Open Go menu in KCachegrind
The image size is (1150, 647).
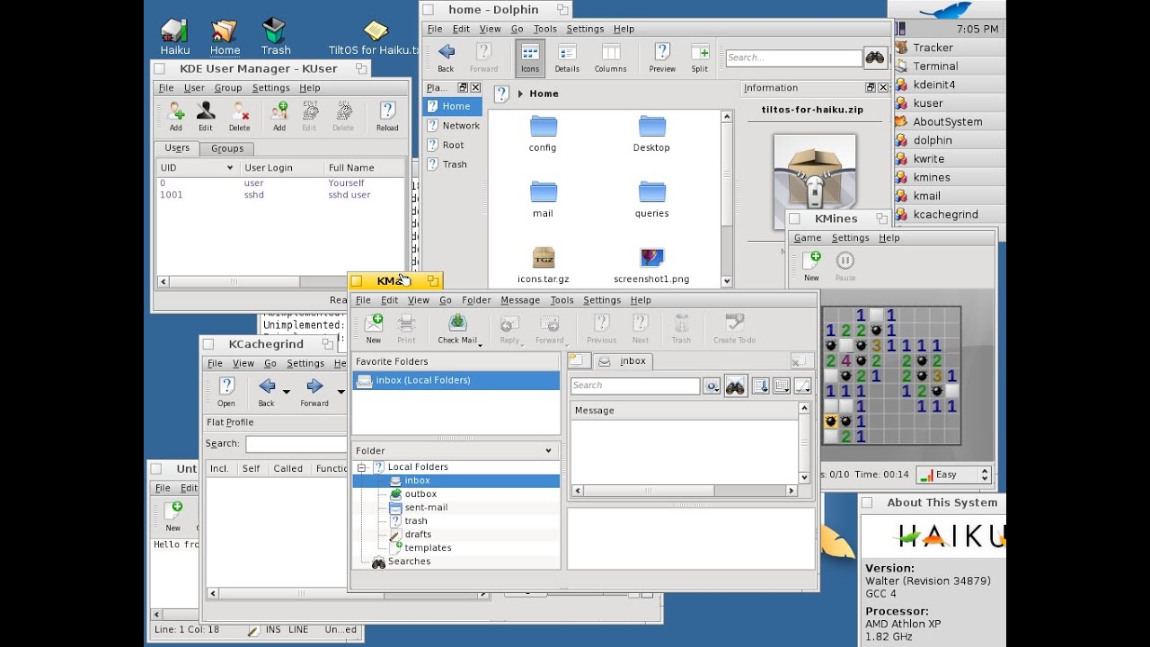pyautogui.click(x=270, y=364)
